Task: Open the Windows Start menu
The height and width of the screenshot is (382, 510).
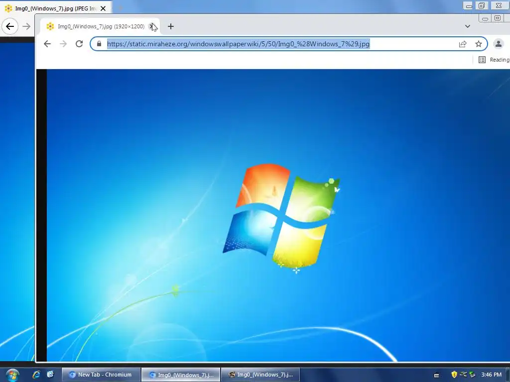Action: [12, 375]
